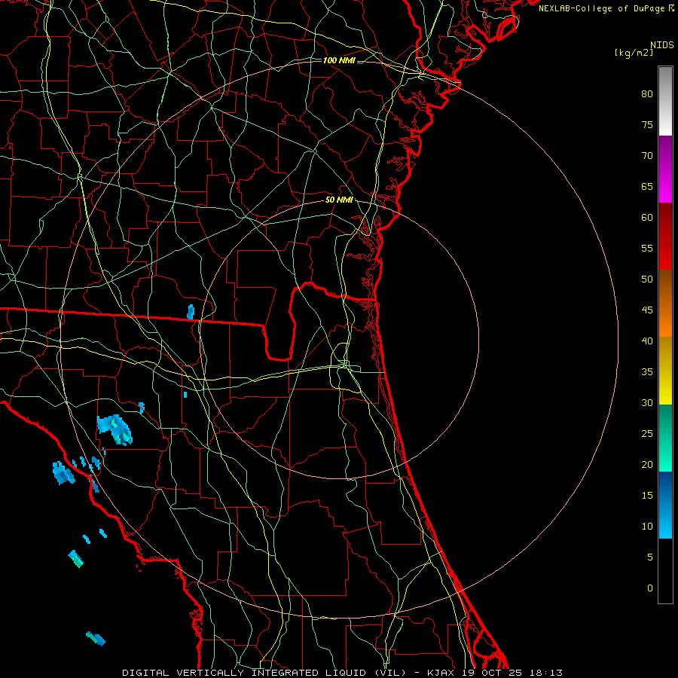678x678 pixels.
Task: Click the green-teal segment of the VIL scale
Action: tap(665, 438)
